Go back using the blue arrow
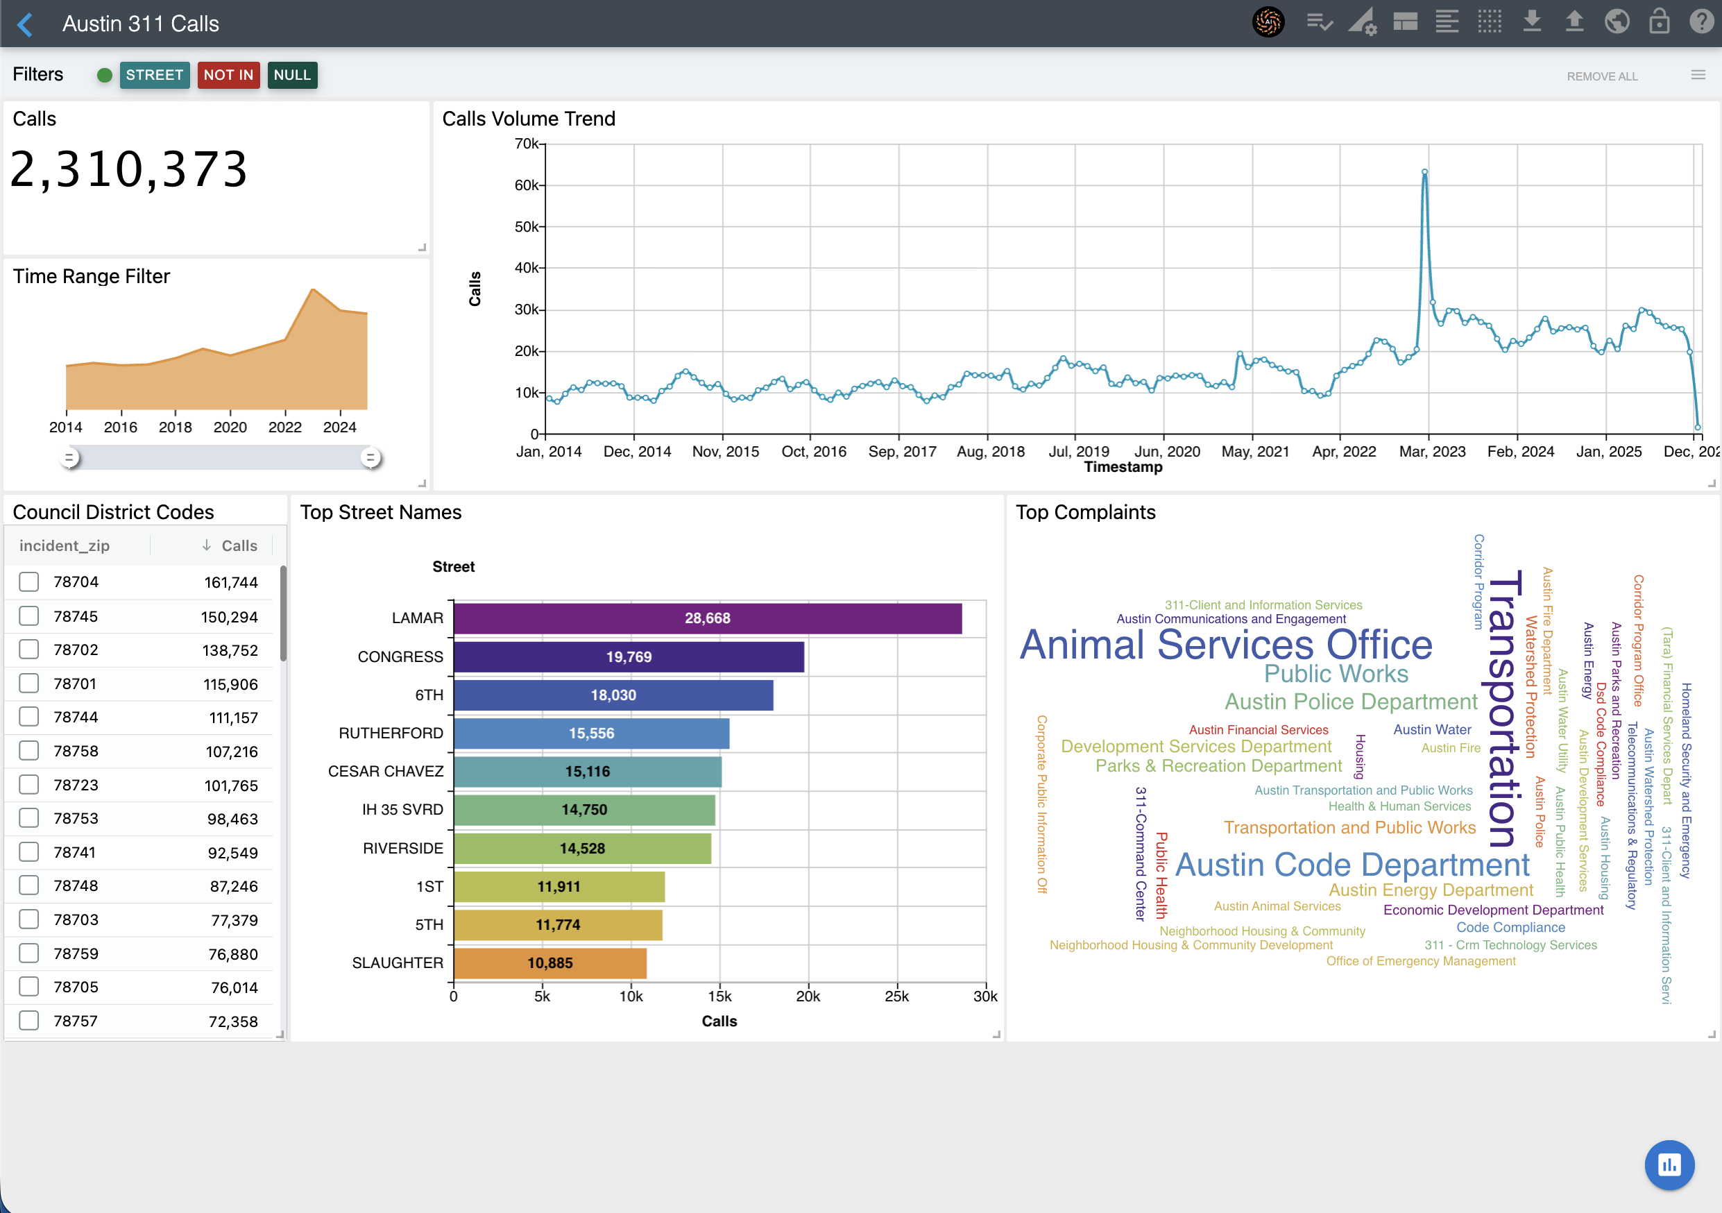Image resolution: width=1722 pixels, height=1213 pixels. 26,24
